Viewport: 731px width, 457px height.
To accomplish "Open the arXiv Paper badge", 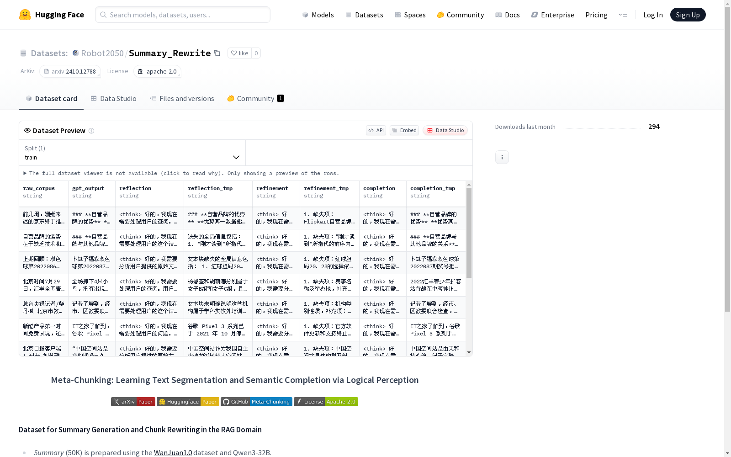I will 133,402.
